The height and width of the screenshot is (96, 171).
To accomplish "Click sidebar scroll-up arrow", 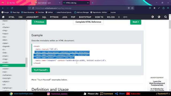I will (26, 21).
